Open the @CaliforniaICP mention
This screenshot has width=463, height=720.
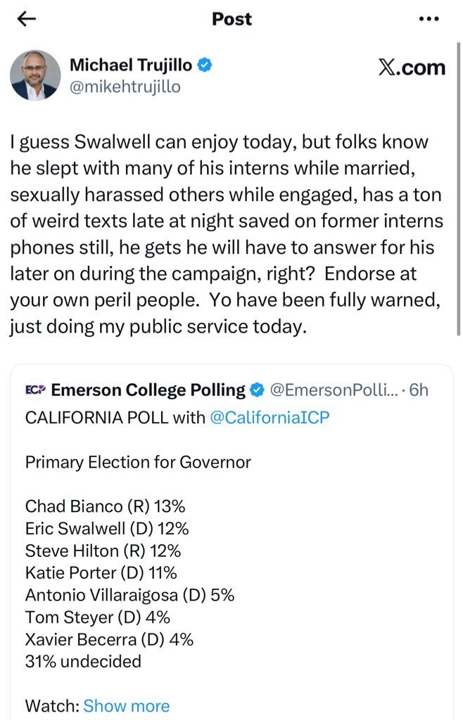[x=269, y=417]
